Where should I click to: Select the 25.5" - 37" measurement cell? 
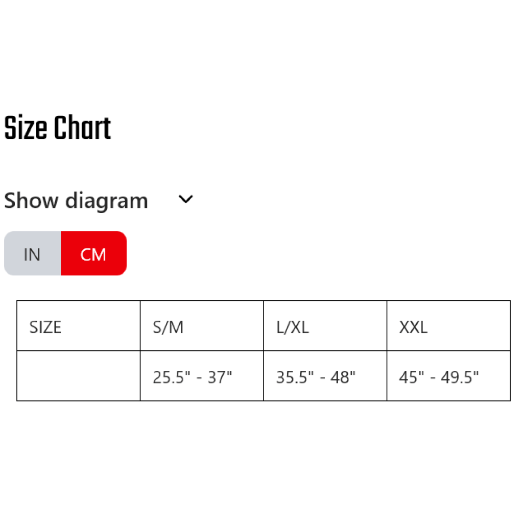pyautogui.click(x=192, y=376)
